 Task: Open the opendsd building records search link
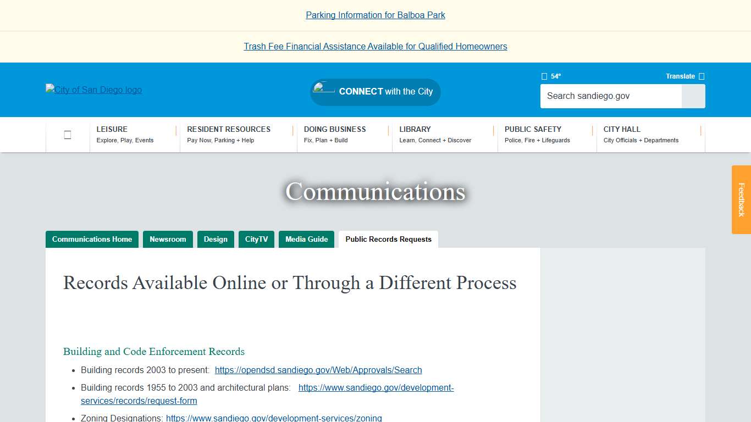(318, 370)
